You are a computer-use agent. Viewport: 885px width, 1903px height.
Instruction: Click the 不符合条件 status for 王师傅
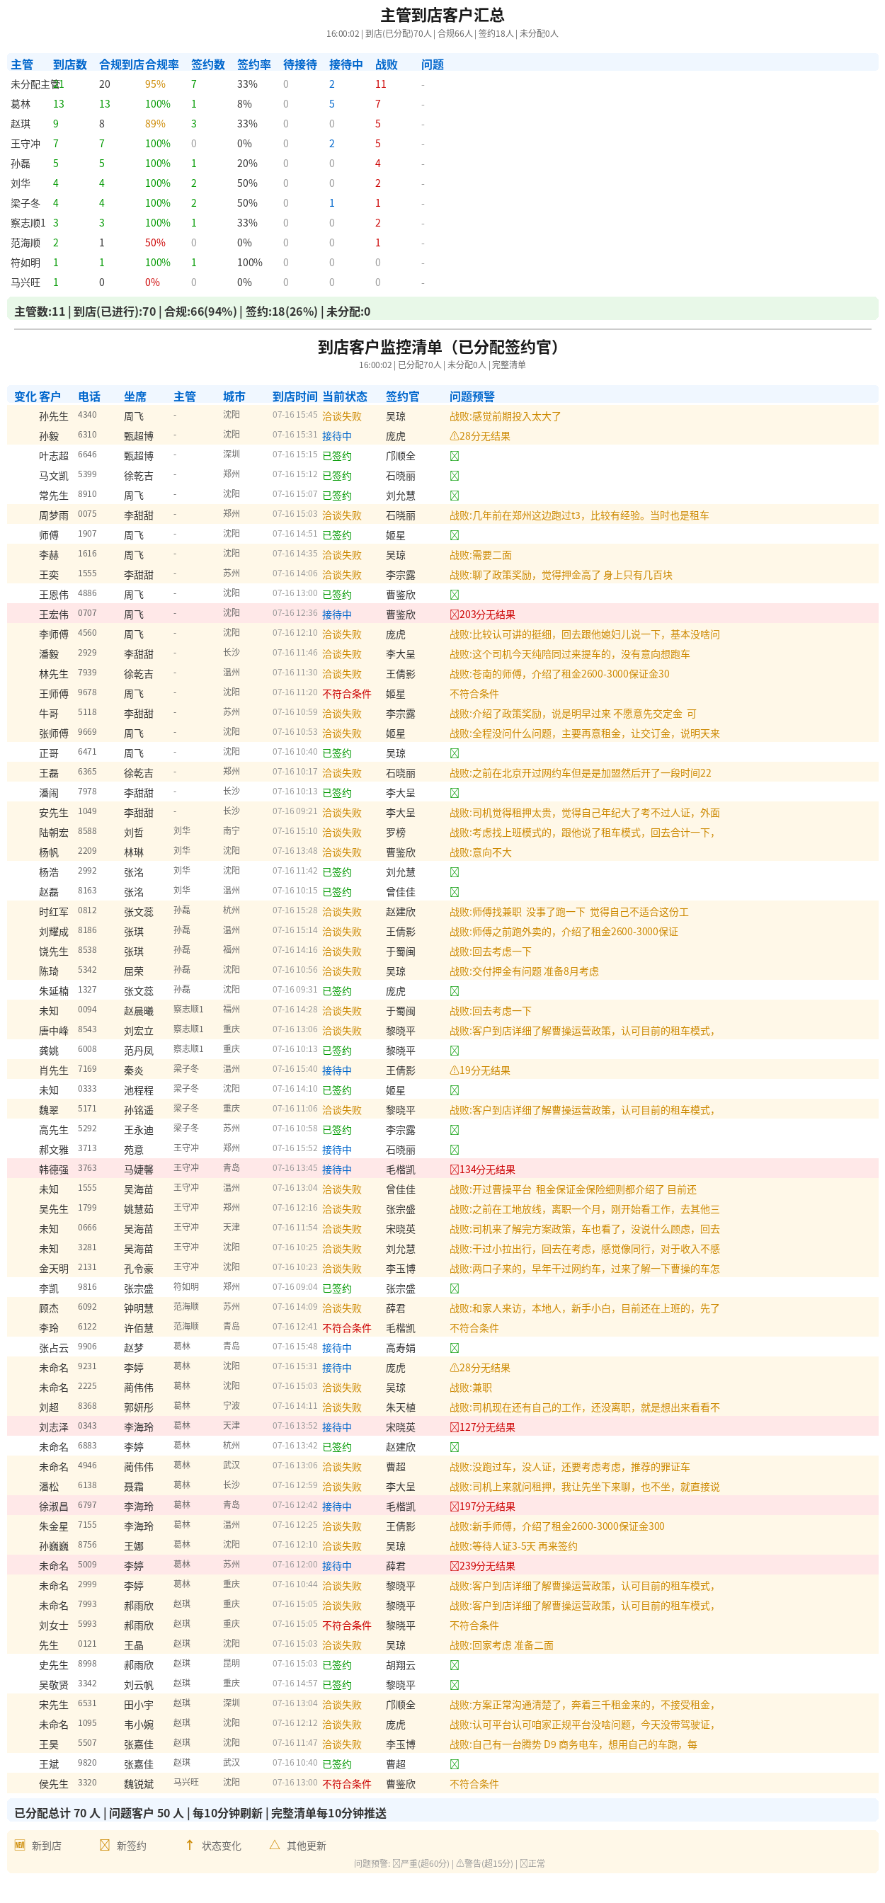[x=346, y=694]
